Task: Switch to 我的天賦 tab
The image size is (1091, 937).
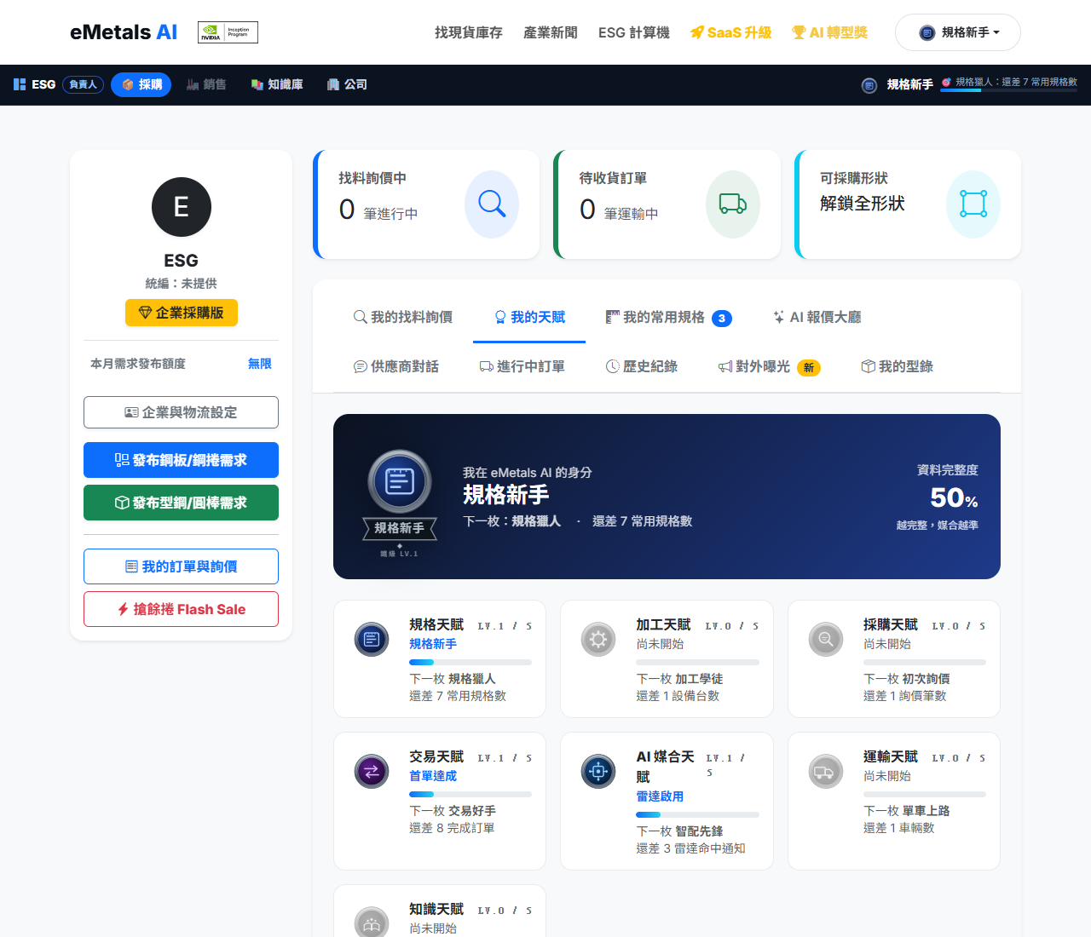Action: pos(529,317)
